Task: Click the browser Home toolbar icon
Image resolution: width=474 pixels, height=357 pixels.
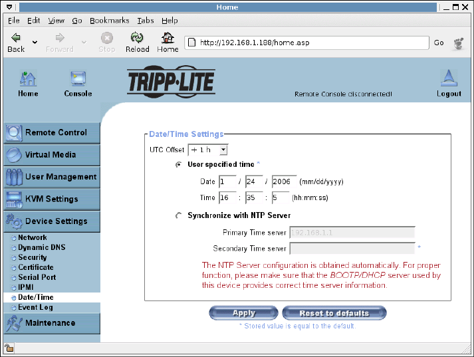Action: [x=168, y=37]
